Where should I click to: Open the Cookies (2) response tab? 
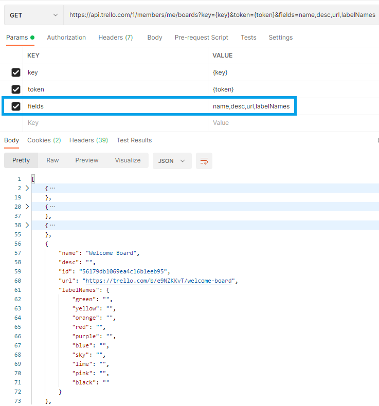click(x=44, y=140)
